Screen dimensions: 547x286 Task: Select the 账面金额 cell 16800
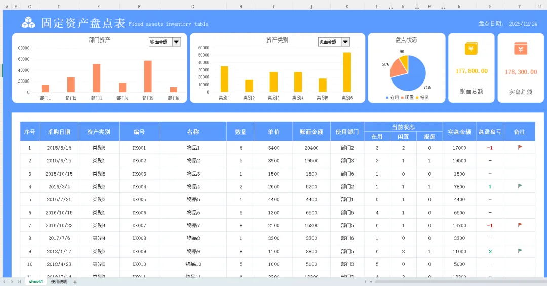311,225
